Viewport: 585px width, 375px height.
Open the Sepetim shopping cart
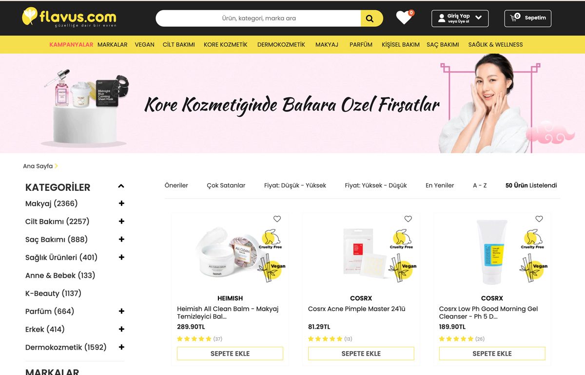tap(528, 18)
